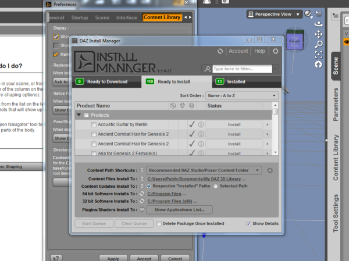Image resolution: width=349 pixels, height=261 pixels.
Task: Select the zoom magnifier tool in viewport
Action: click(x=319, y=44)
